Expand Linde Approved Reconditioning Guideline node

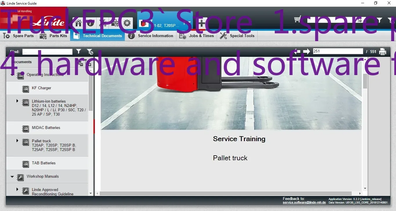[x=17, y=190]
